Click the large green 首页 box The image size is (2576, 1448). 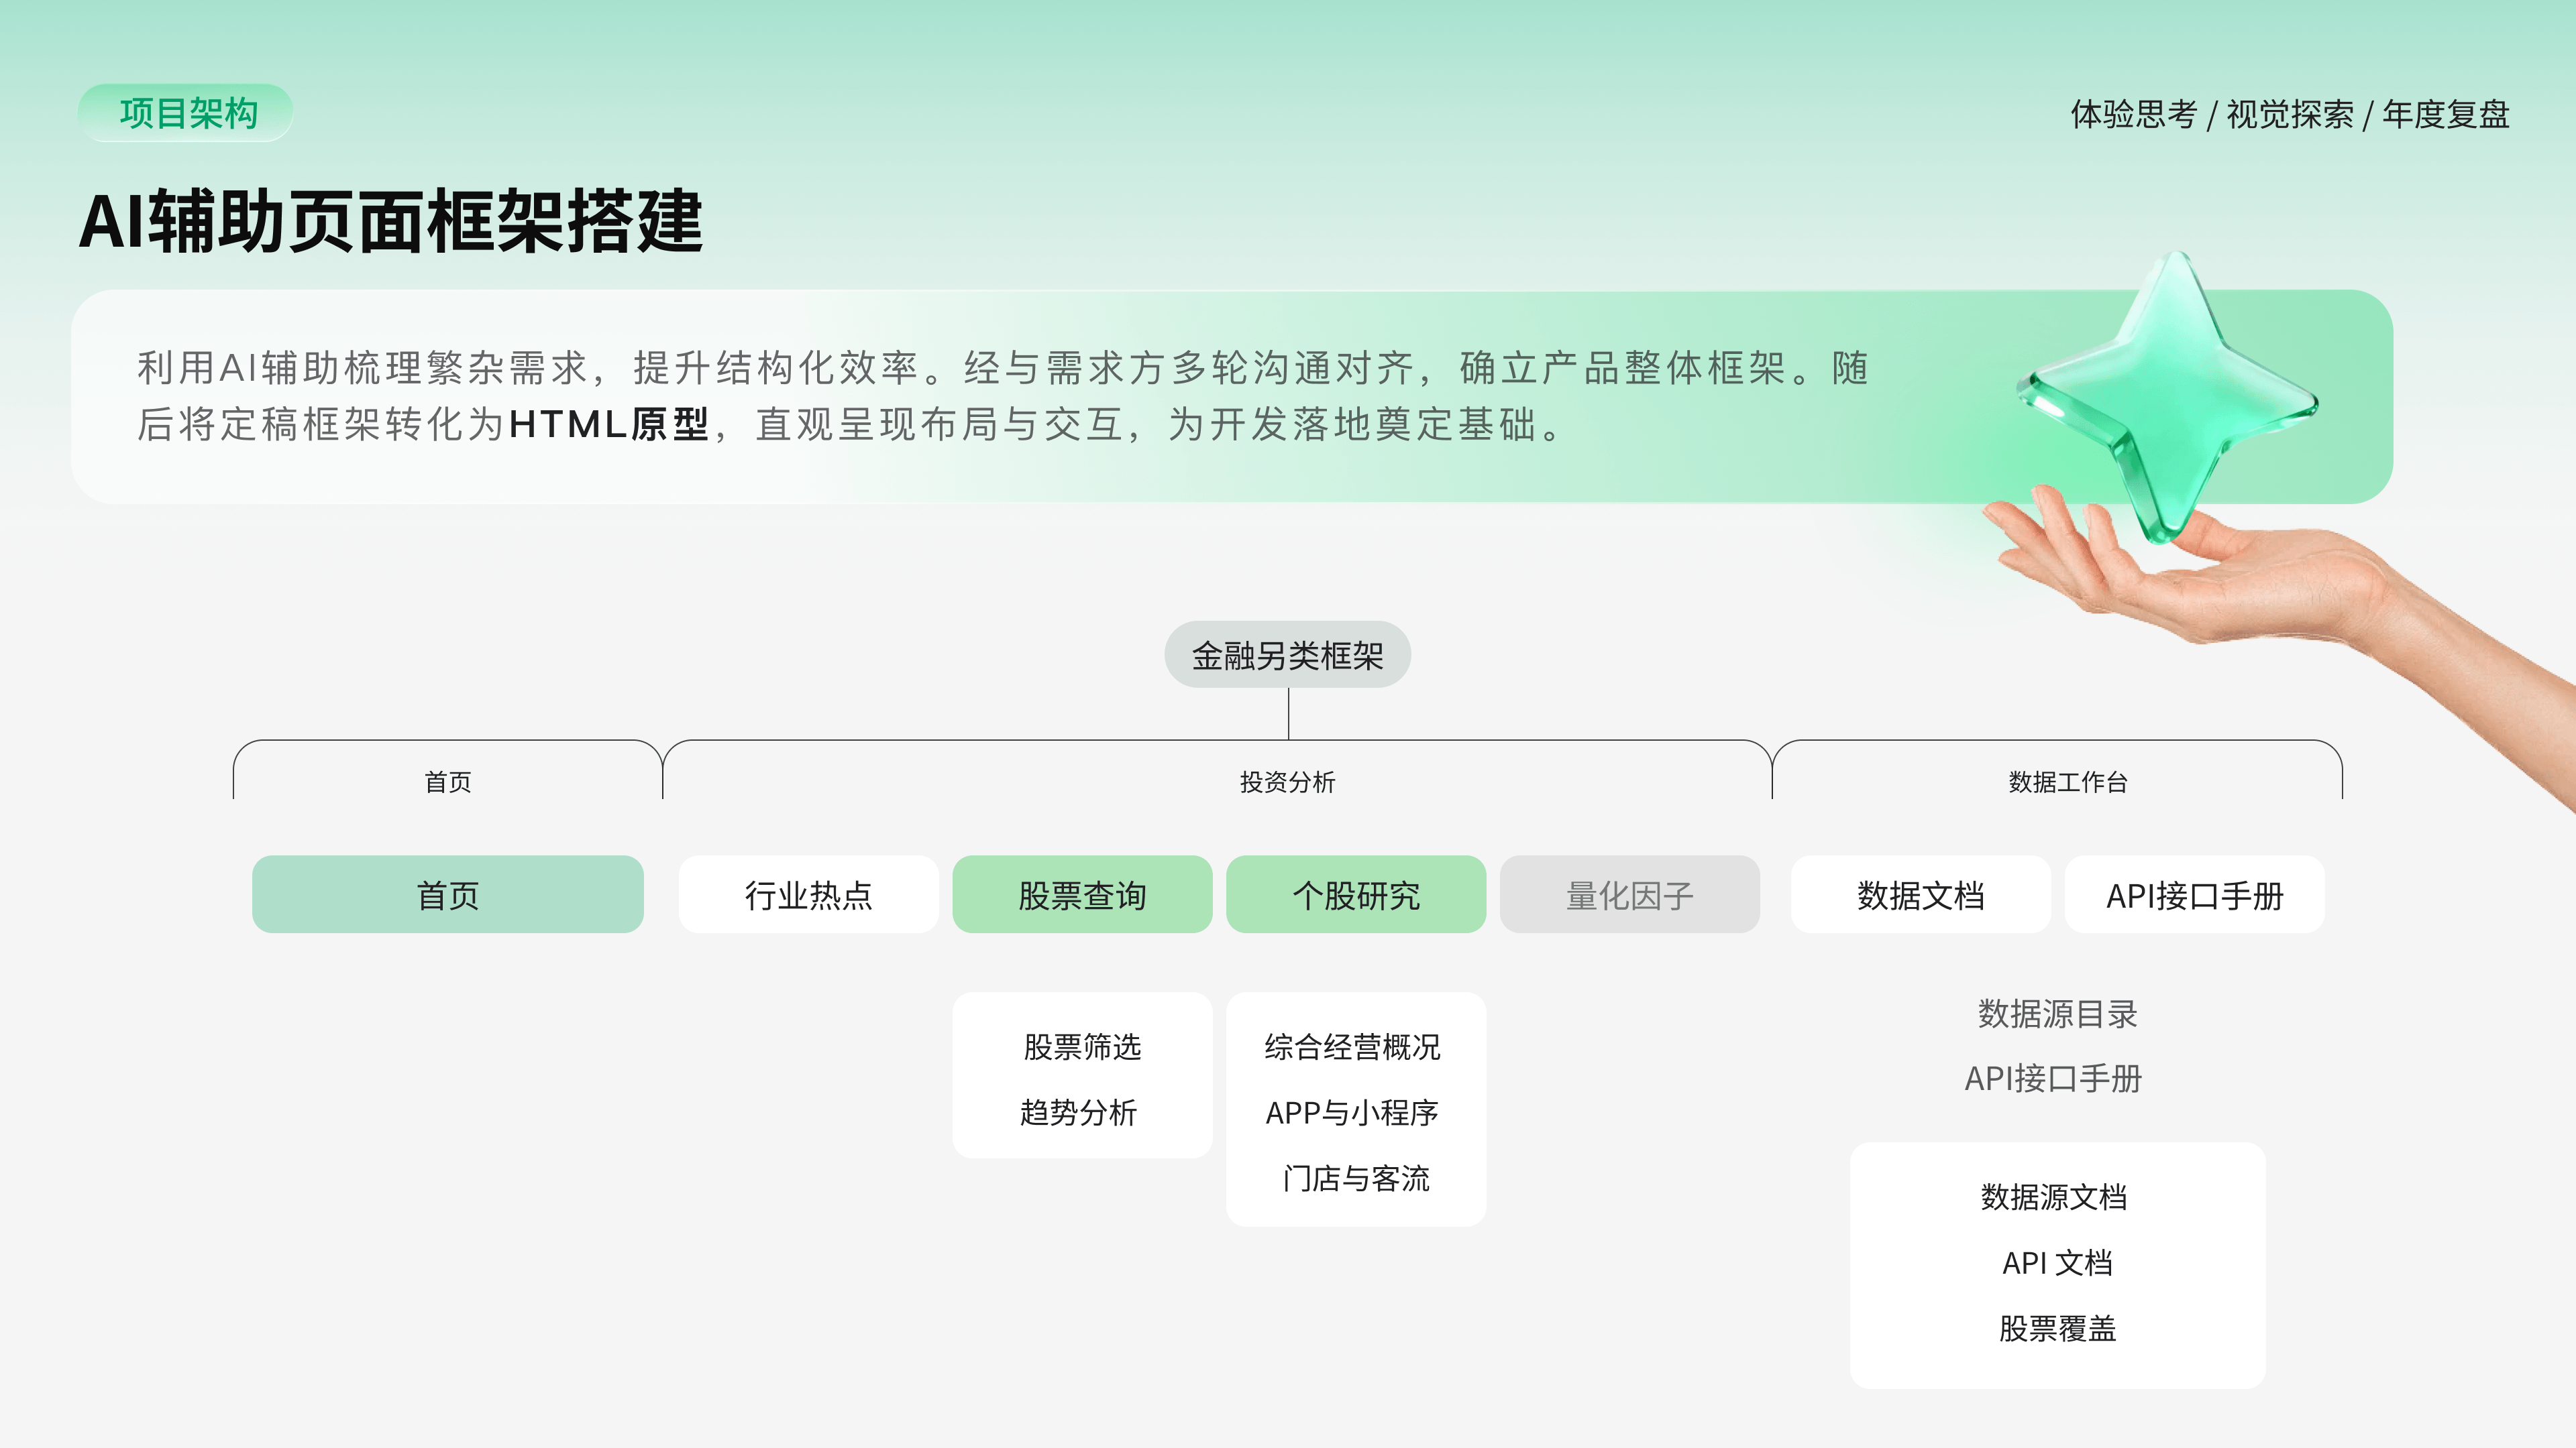pyautogui.click(x=447, y=894)
